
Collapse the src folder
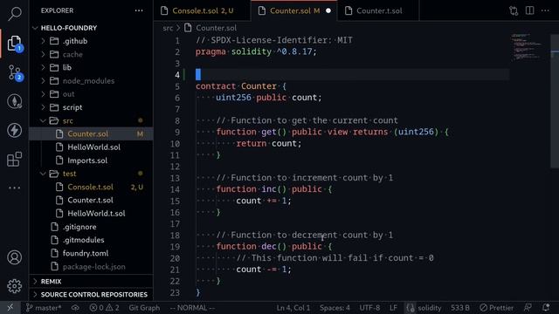click(91, 120)
